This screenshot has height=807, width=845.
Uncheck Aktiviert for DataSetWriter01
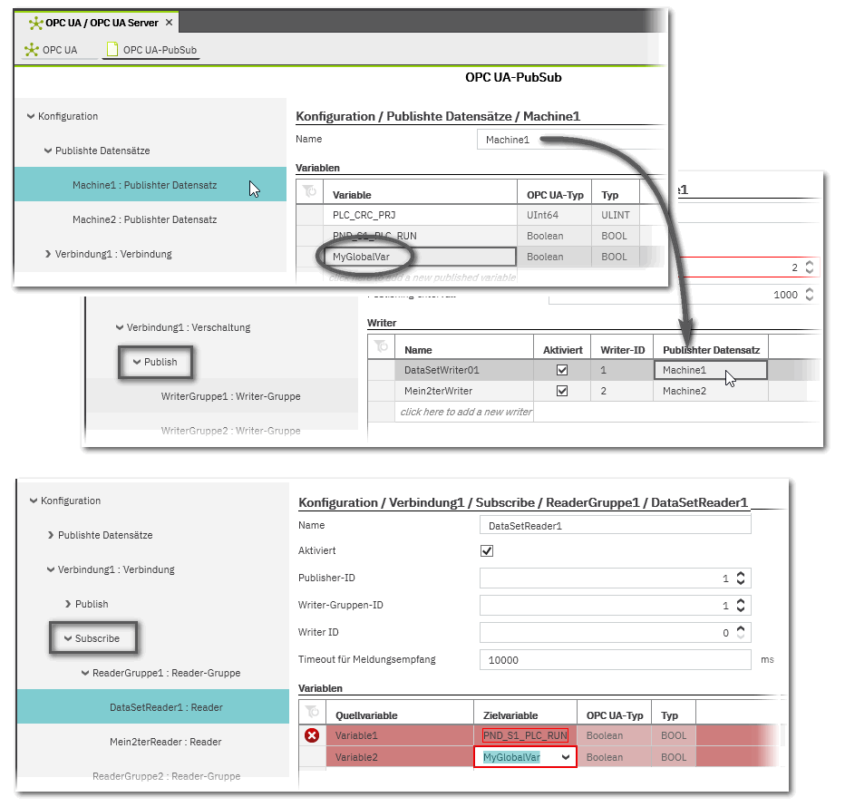pos(562,370)
